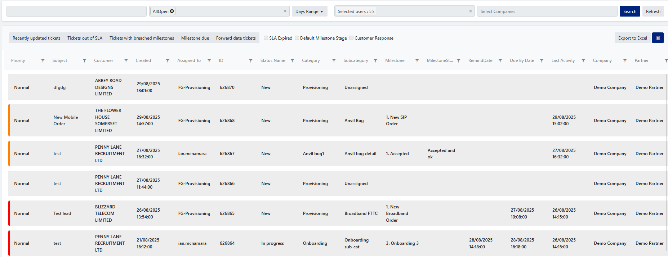Open the Status Name column filter
The image size is (668, 257).
292,61
